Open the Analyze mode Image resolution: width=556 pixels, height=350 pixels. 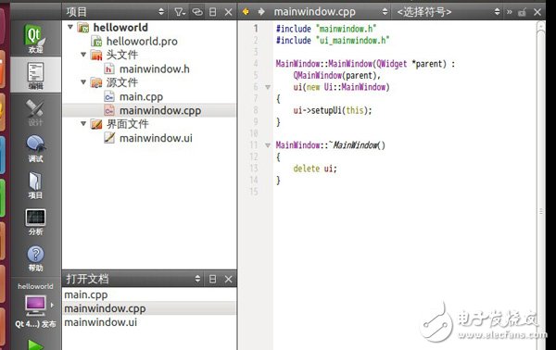35,222
